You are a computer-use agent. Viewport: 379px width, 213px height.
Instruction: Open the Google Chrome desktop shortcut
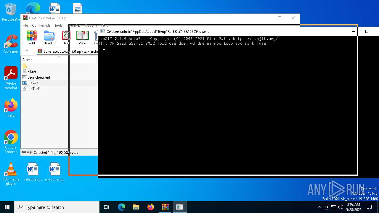[x=11, y=142]
